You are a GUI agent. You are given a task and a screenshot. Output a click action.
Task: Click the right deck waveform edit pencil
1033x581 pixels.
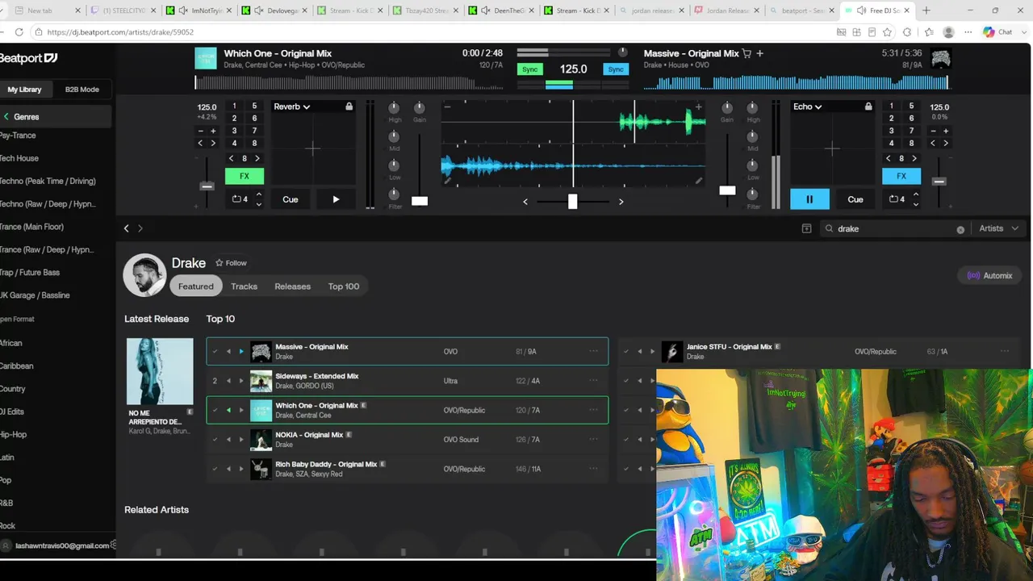[699, 182]
